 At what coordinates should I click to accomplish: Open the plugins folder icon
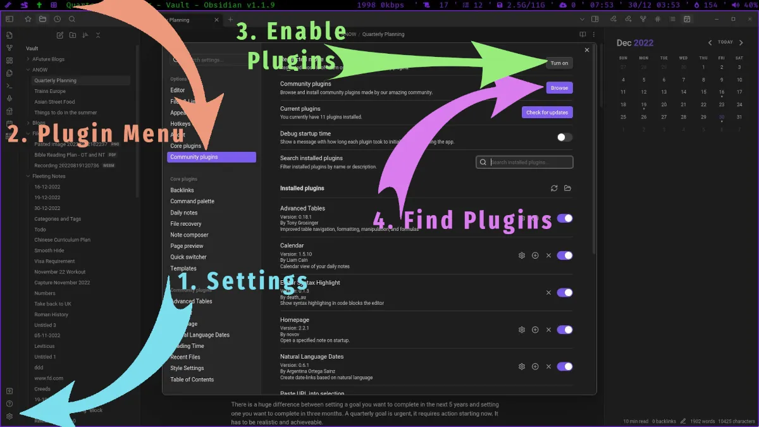coord(567,188)
